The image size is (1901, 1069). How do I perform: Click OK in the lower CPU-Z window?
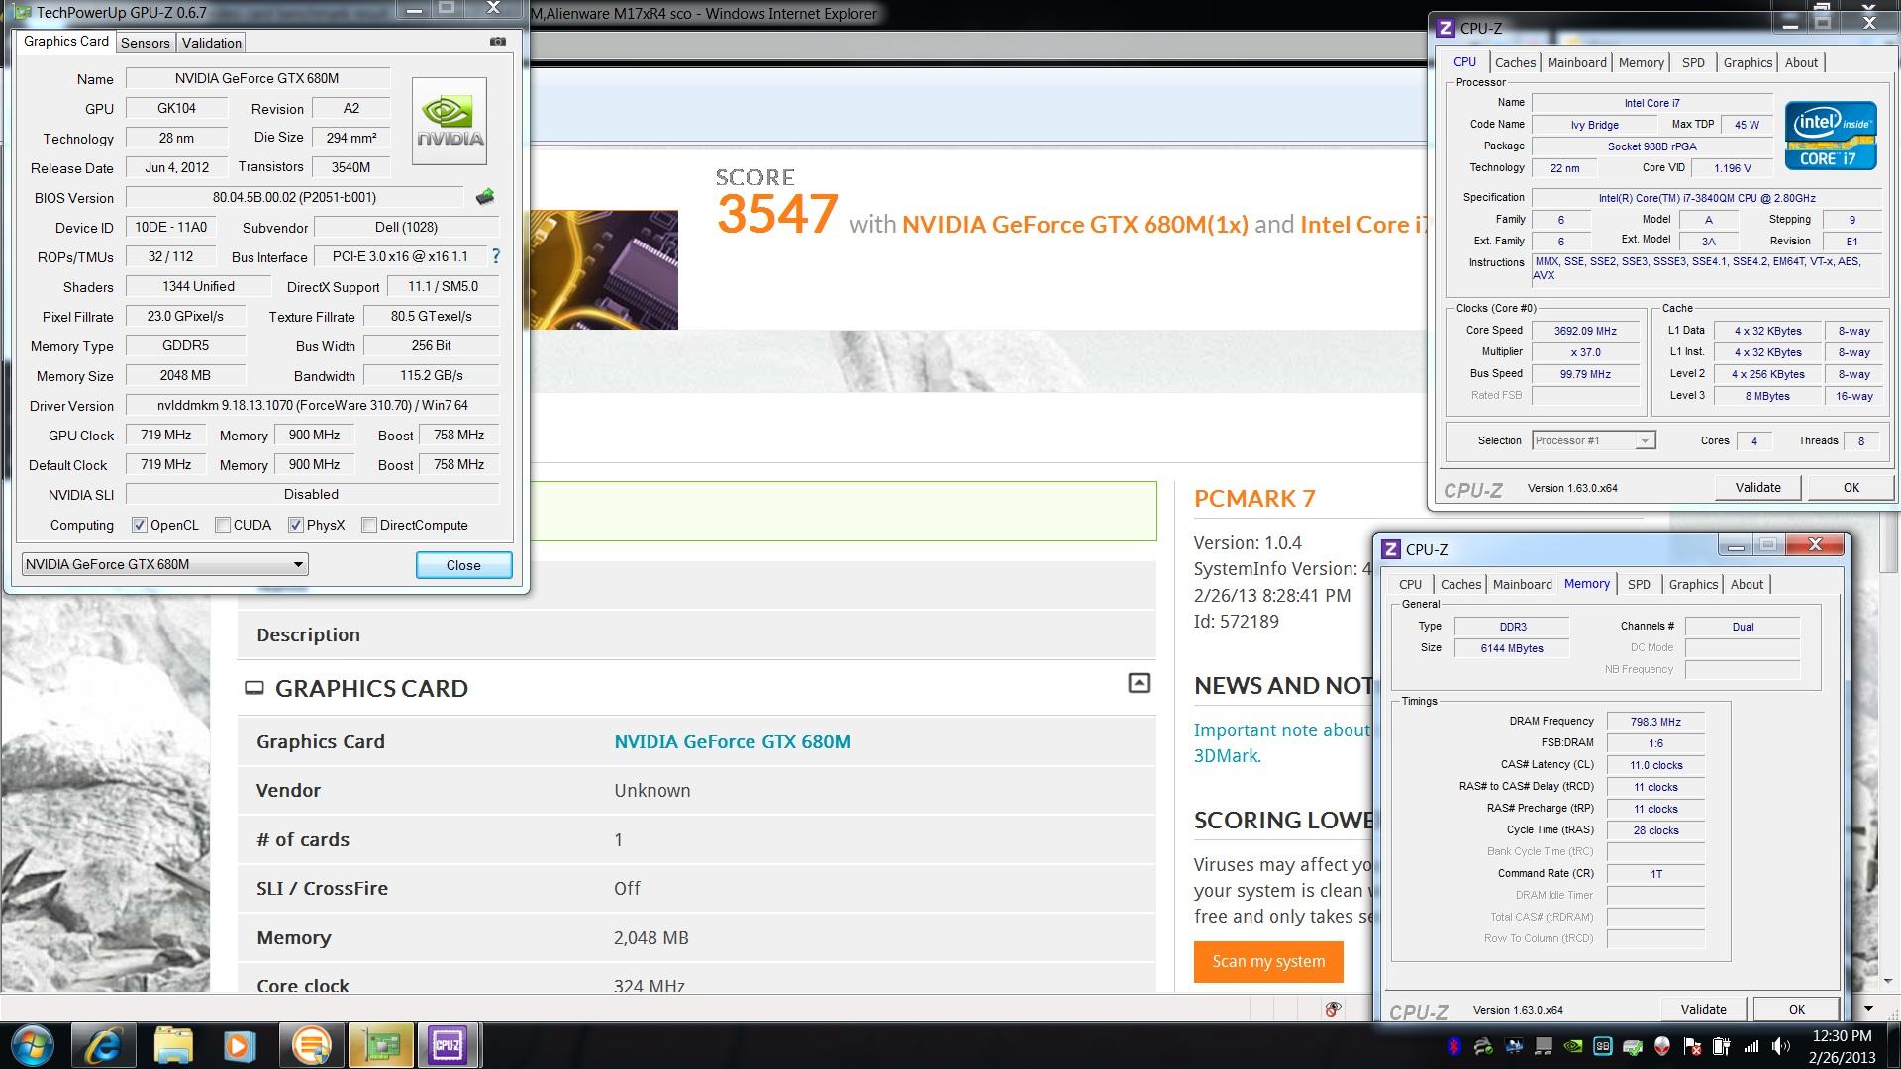tap(1796, 1009)
